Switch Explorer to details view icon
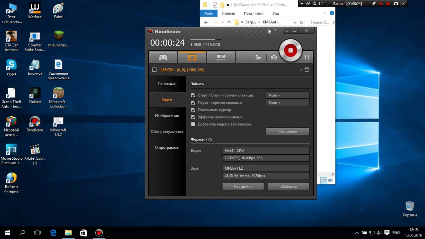The width and height of the screenshot is (425, 239). (x=323, y=180)
